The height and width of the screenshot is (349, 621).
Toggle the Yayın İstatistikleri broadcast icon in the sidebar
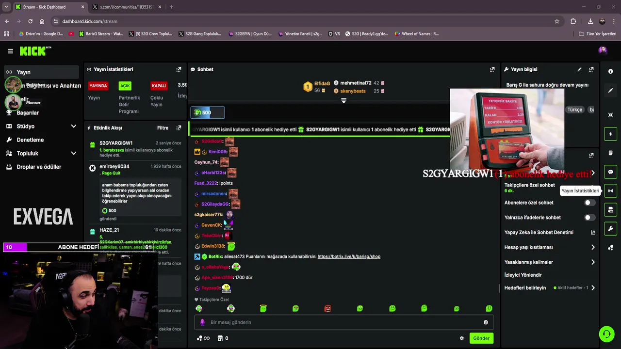611,190
